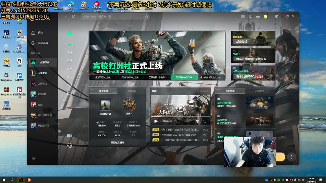Open the hamburger menu in title bar
This screenshot has width=326, height=183.
[277, 16]
